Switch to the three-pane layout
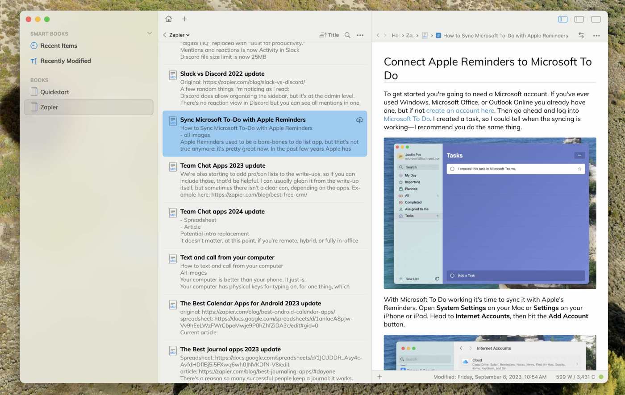625x395 pixels. click(x=563, y=19)
